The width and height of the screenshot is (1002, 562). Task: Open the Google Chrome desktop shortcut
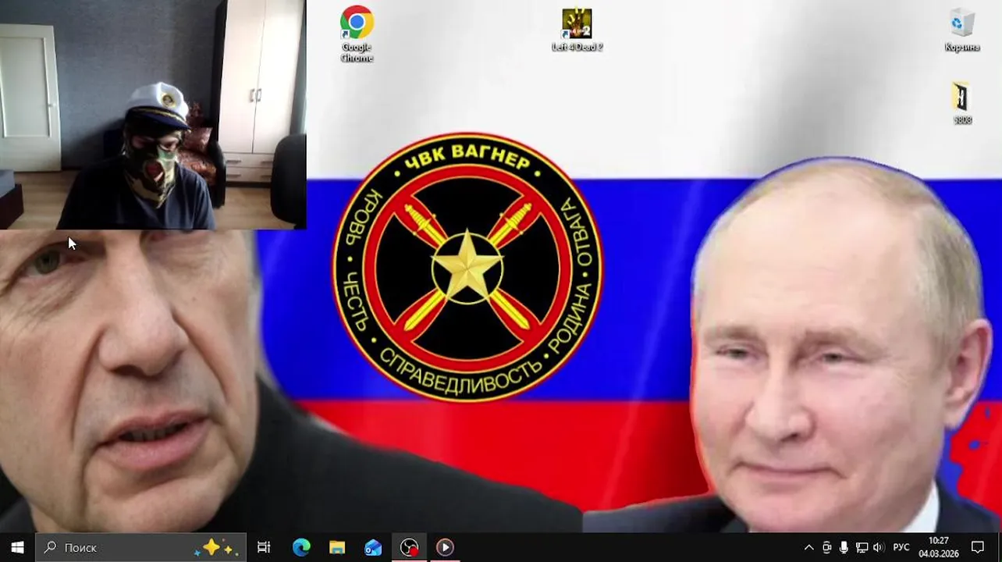357,33
